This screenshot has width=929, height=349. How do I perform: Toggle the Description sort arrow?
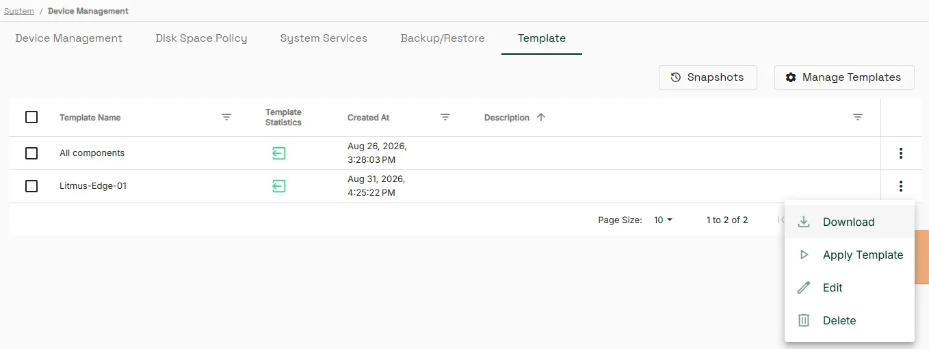pos(541,117)
